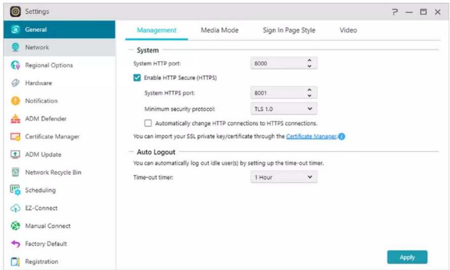Select Network in the sidebar

pos(59,47)
